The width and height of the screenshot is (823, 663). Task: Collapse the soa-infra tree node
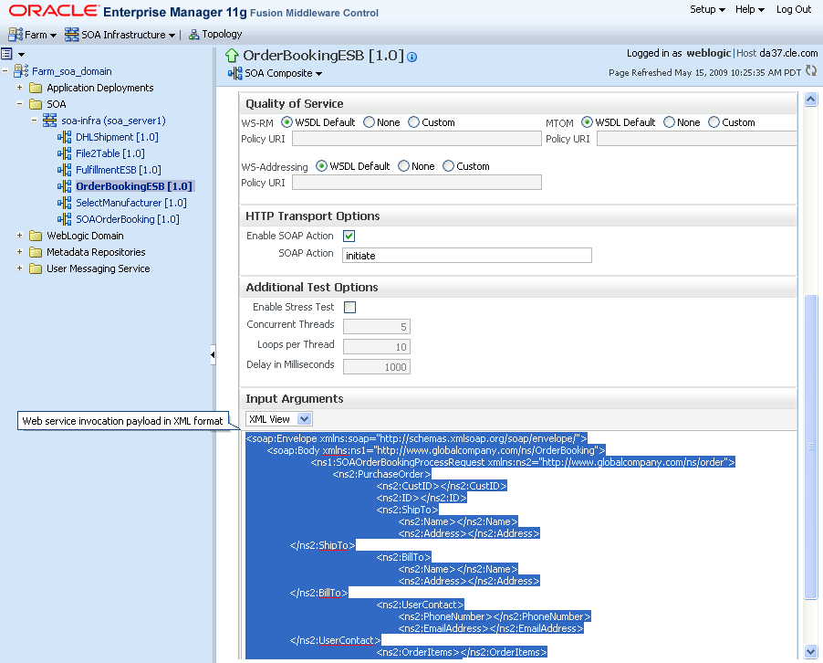point(34,121)
